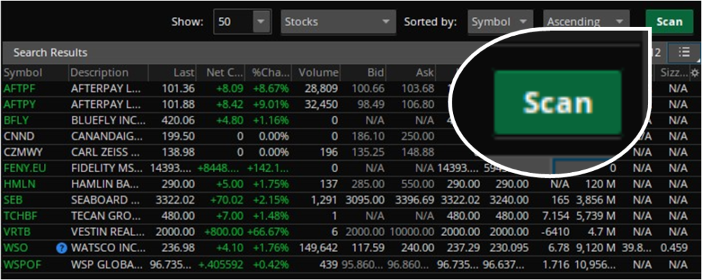Click the Ask column header
Screen dimensions: 702x280
(424, 73)
